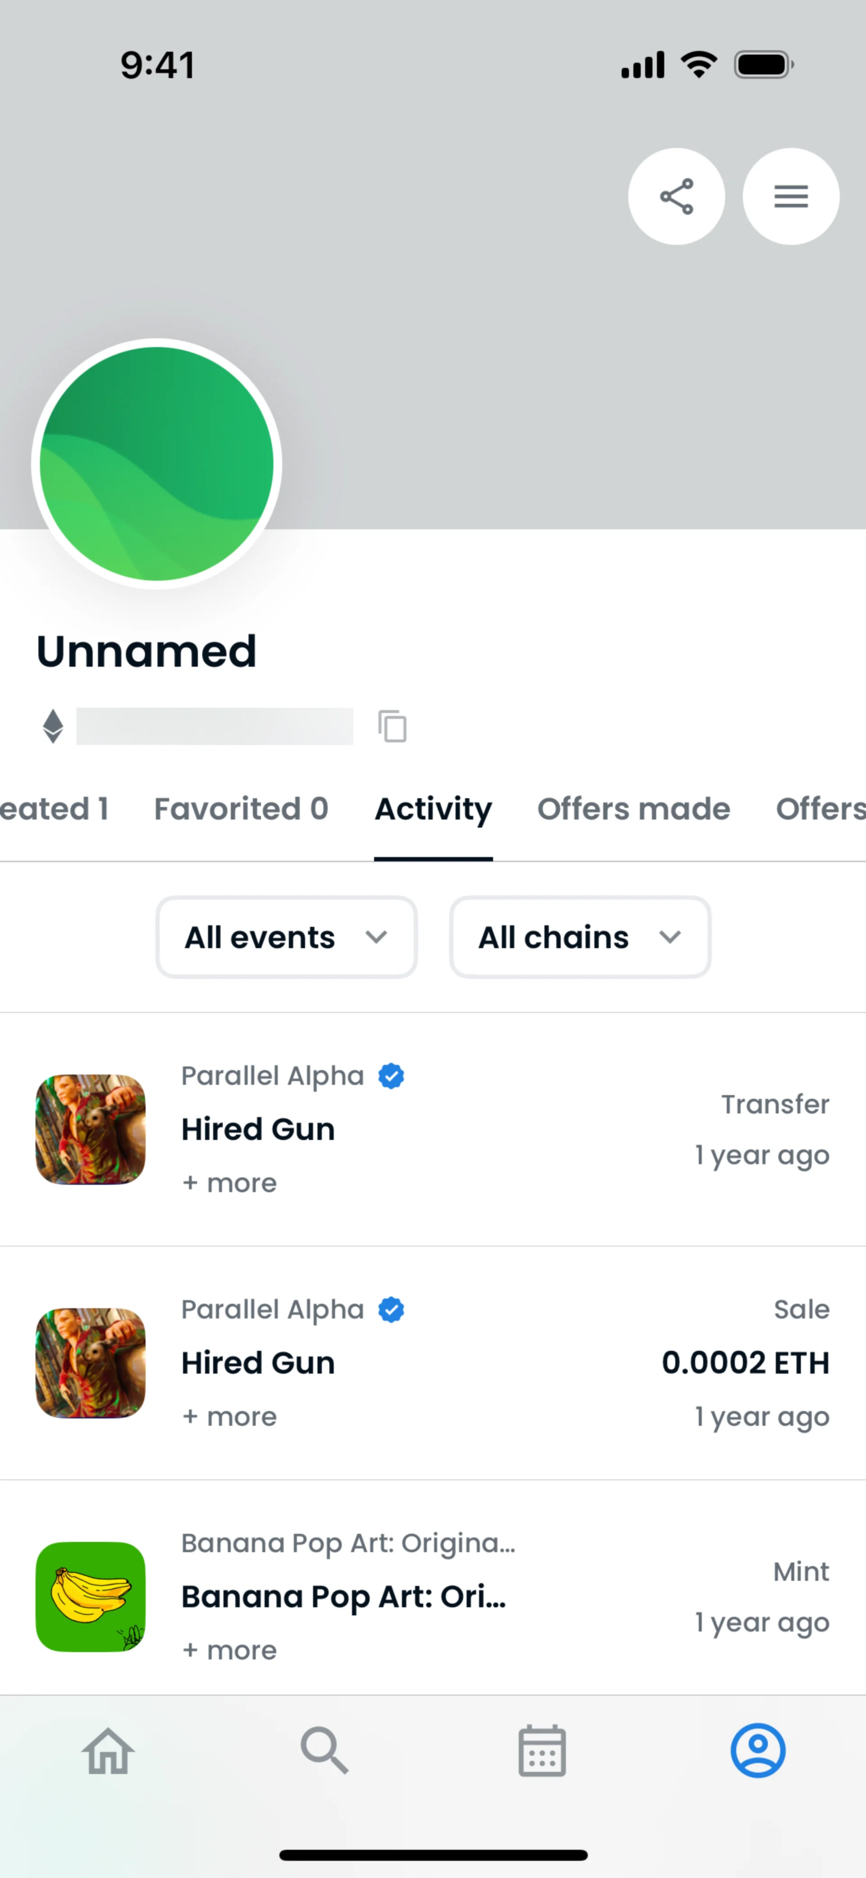Switch to the Offers made tab

point(633,809)
